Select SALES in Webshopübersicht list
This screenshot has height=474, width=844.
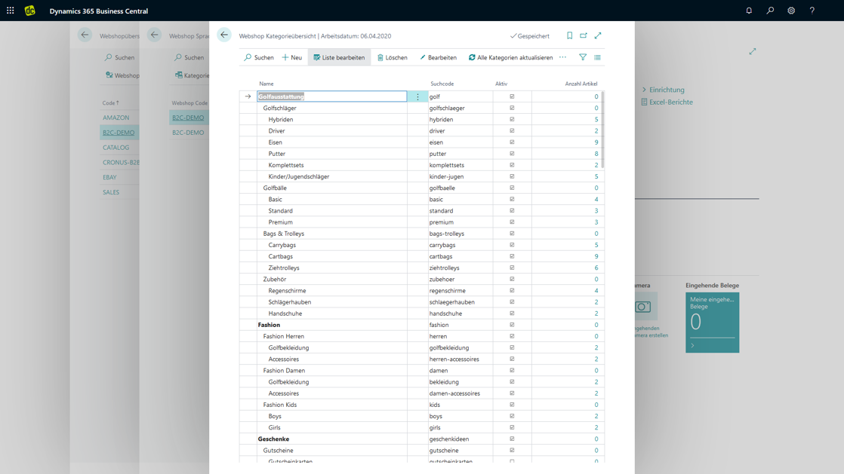[111, 192]
